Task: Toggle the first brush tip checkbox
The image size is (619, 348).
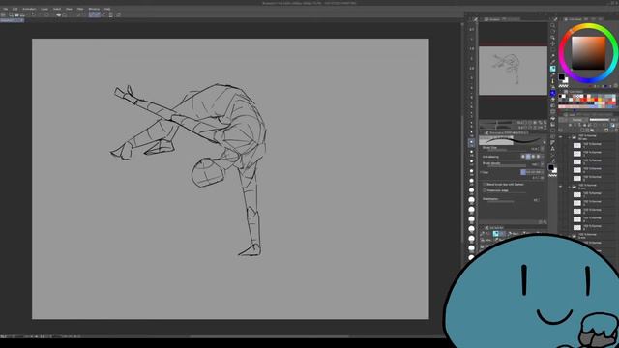Action: coord(485,185)
